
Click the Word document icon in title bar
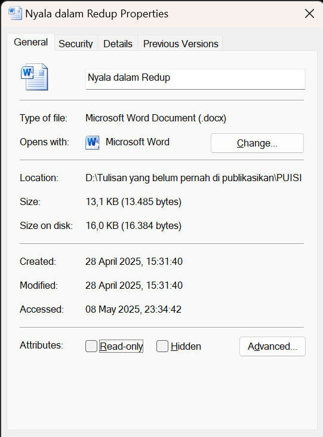pyautogui.click(x=15, y=13)
